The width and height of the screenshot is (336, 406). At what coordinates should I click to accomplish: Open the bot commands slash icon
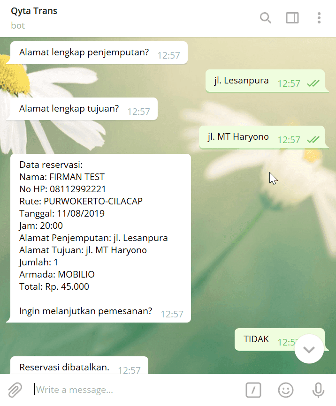pos(253,390)
